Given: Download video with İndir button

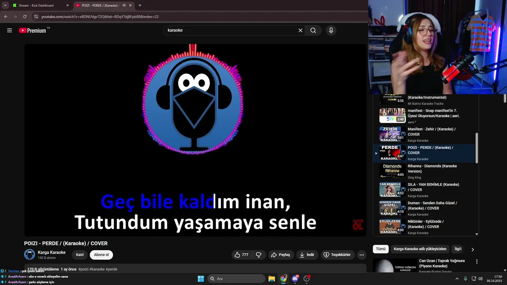Looking at the screenshot, I should pos(307,255).
